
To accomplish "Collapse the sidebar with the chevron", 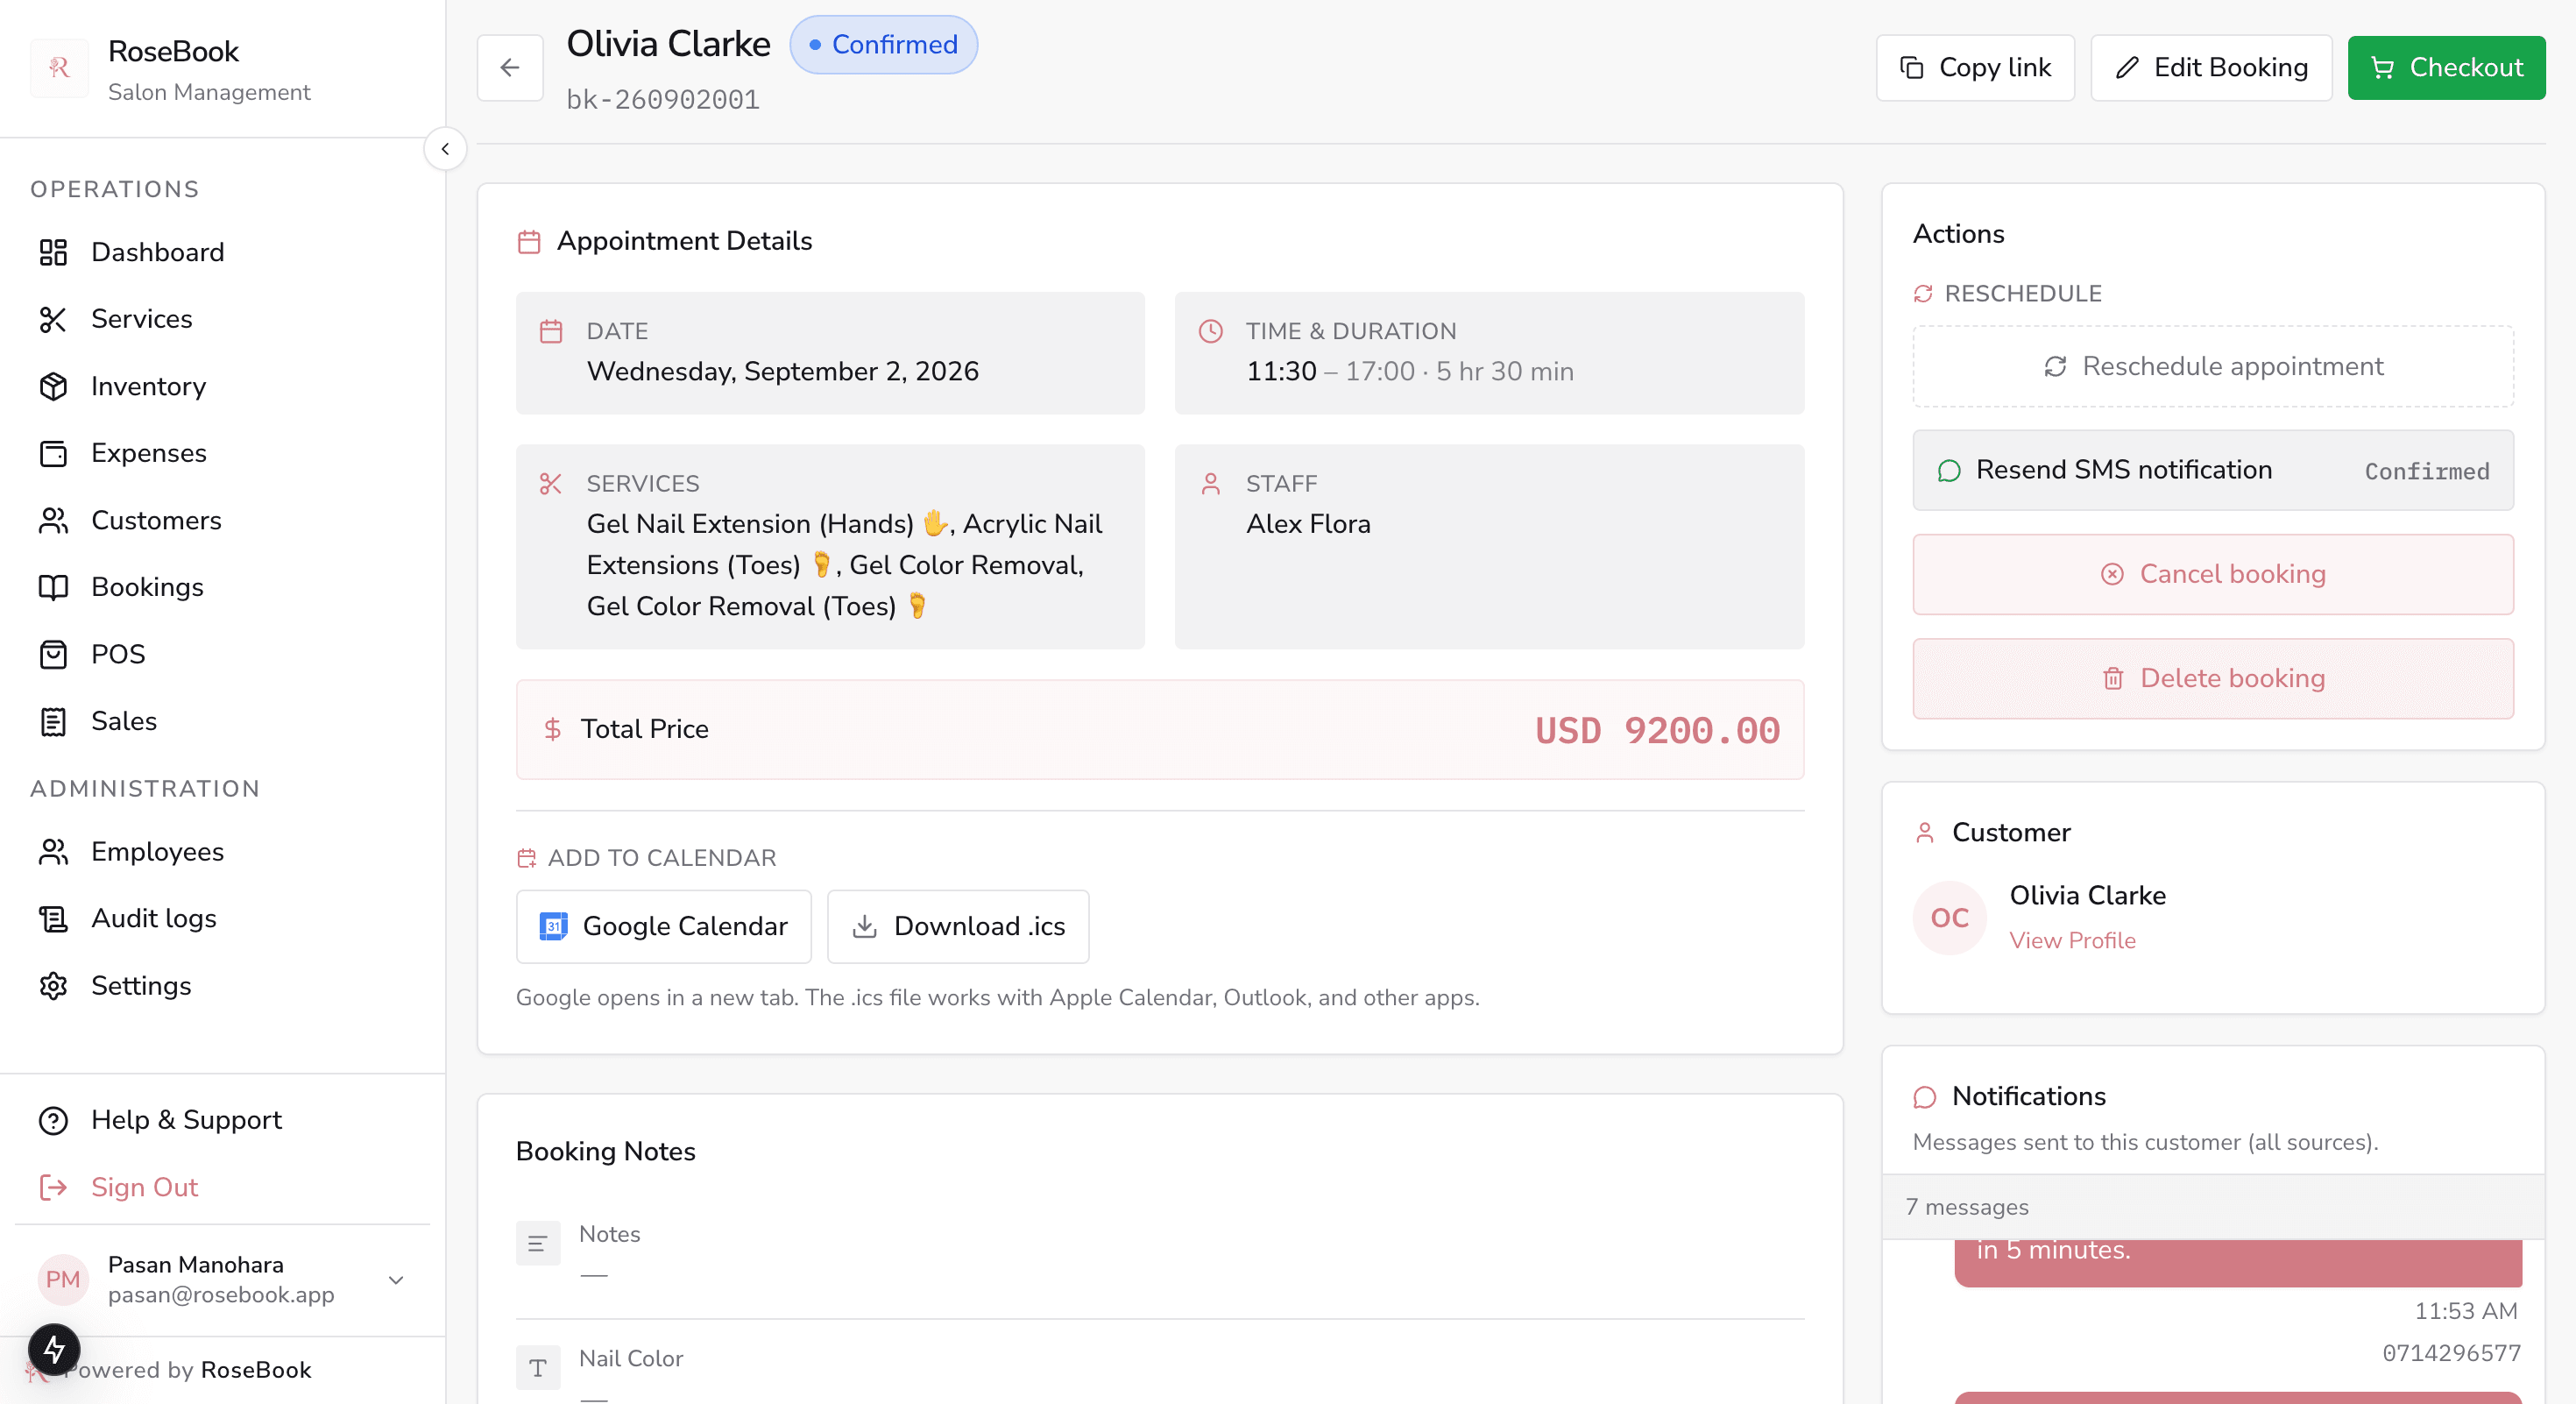I will 445,149.
